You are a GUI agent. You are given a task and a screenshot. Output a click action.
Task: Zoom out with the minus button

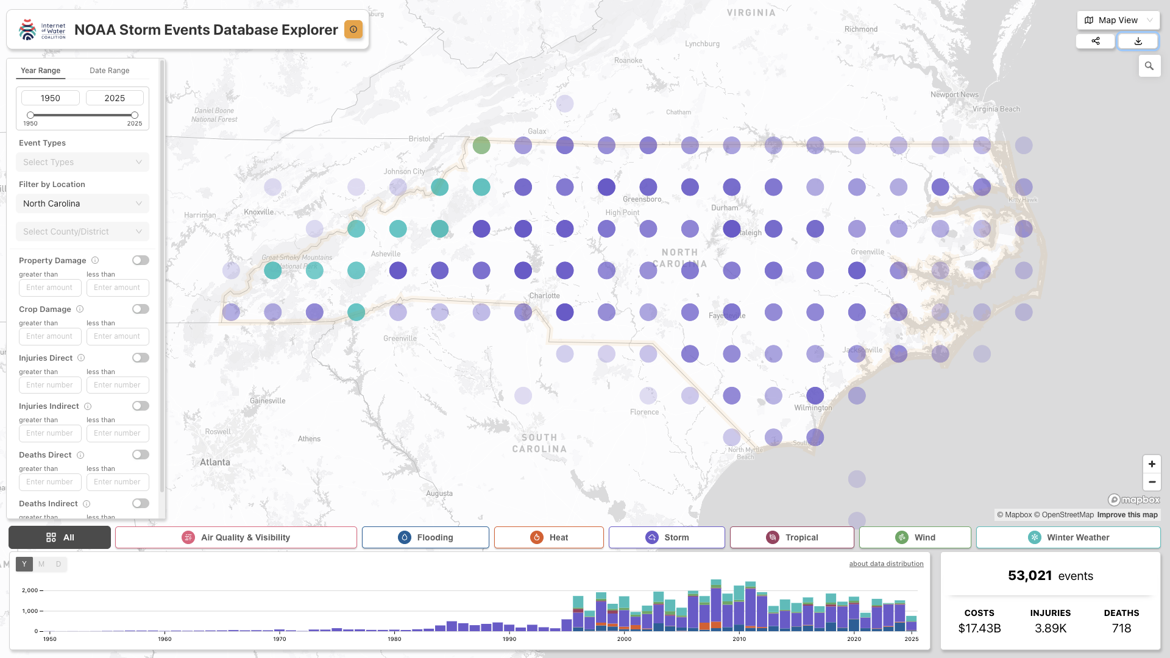click(x=1152, y=482)
